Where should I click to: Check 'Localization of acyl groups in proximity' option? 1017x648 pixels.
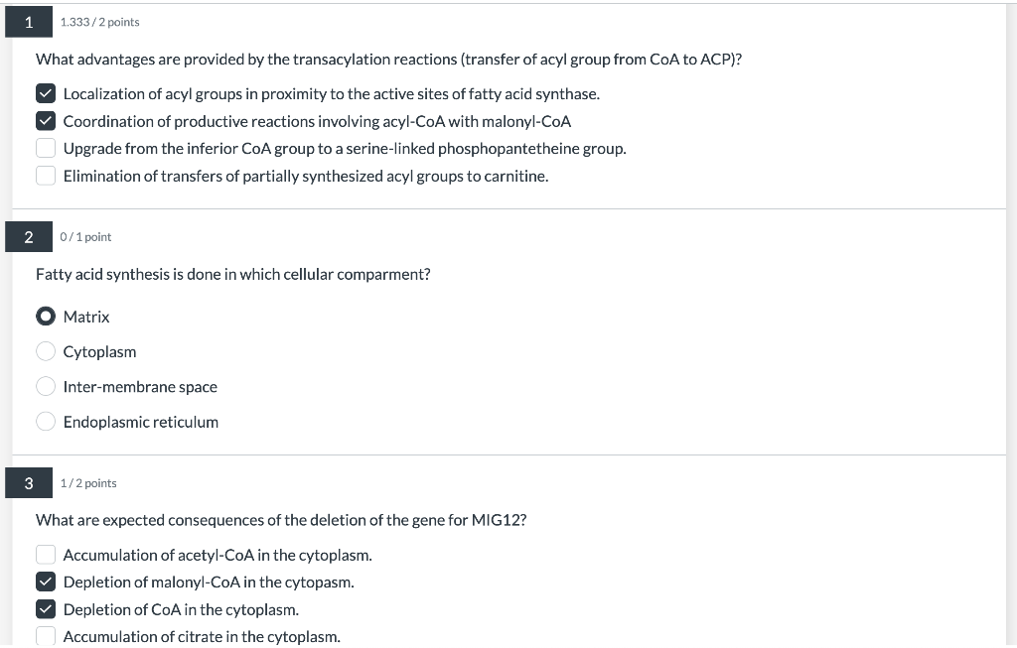[46, 93]
